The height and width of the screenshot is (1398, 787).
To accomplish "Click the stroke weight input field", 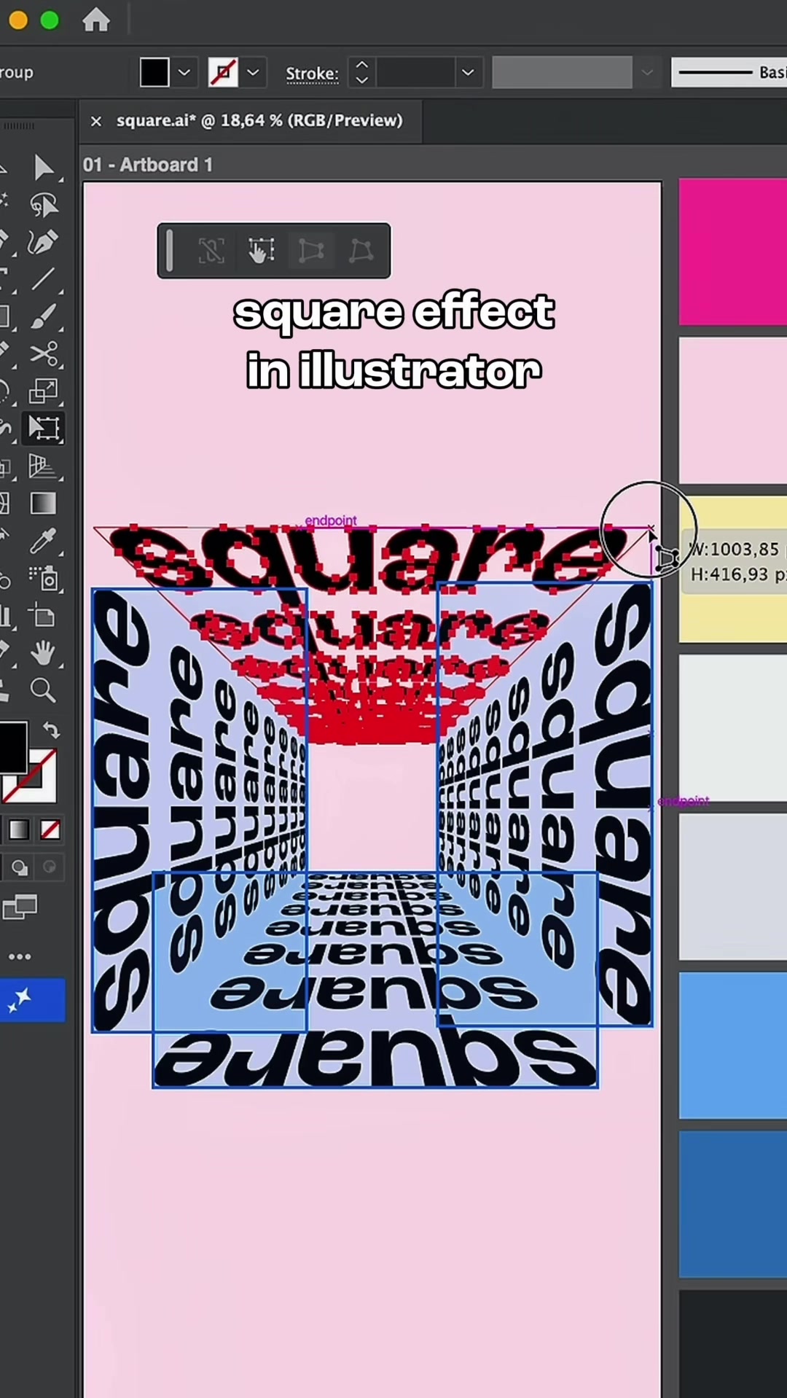I will (x=417, y=73).
